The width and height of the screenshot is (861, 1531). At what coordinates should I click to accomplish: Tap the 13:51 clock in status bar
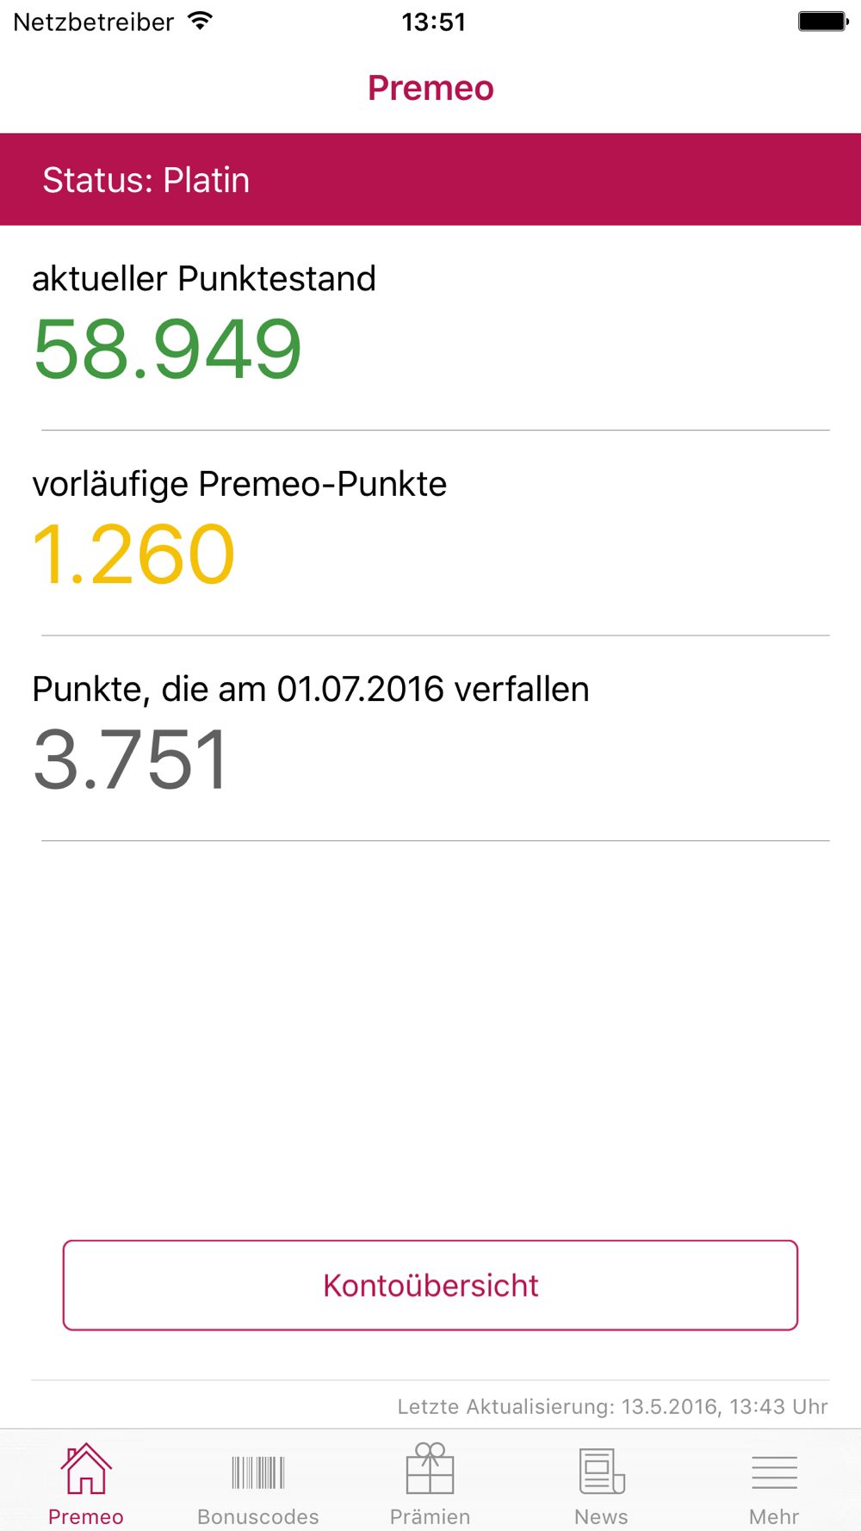pos(433,22)
